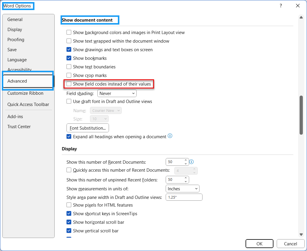Image resolution: width=307 pixels, height=251 pixels.
Task: Uncheck Show horizontal scroll bar
Action: (x=69, y=222)
